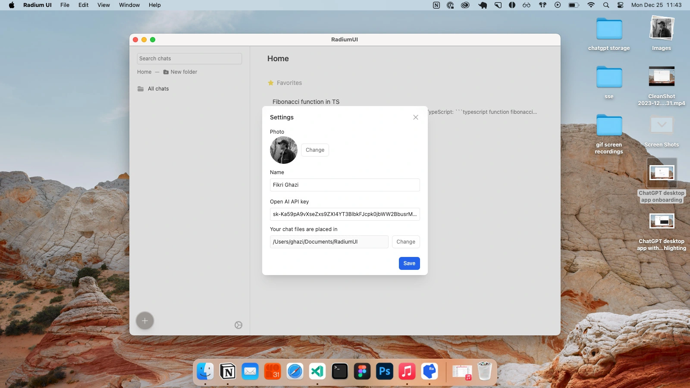The width and height of the screenshot is (690, 388).
Task: Open the Trash in the Dock
Action: pos(485,371)
